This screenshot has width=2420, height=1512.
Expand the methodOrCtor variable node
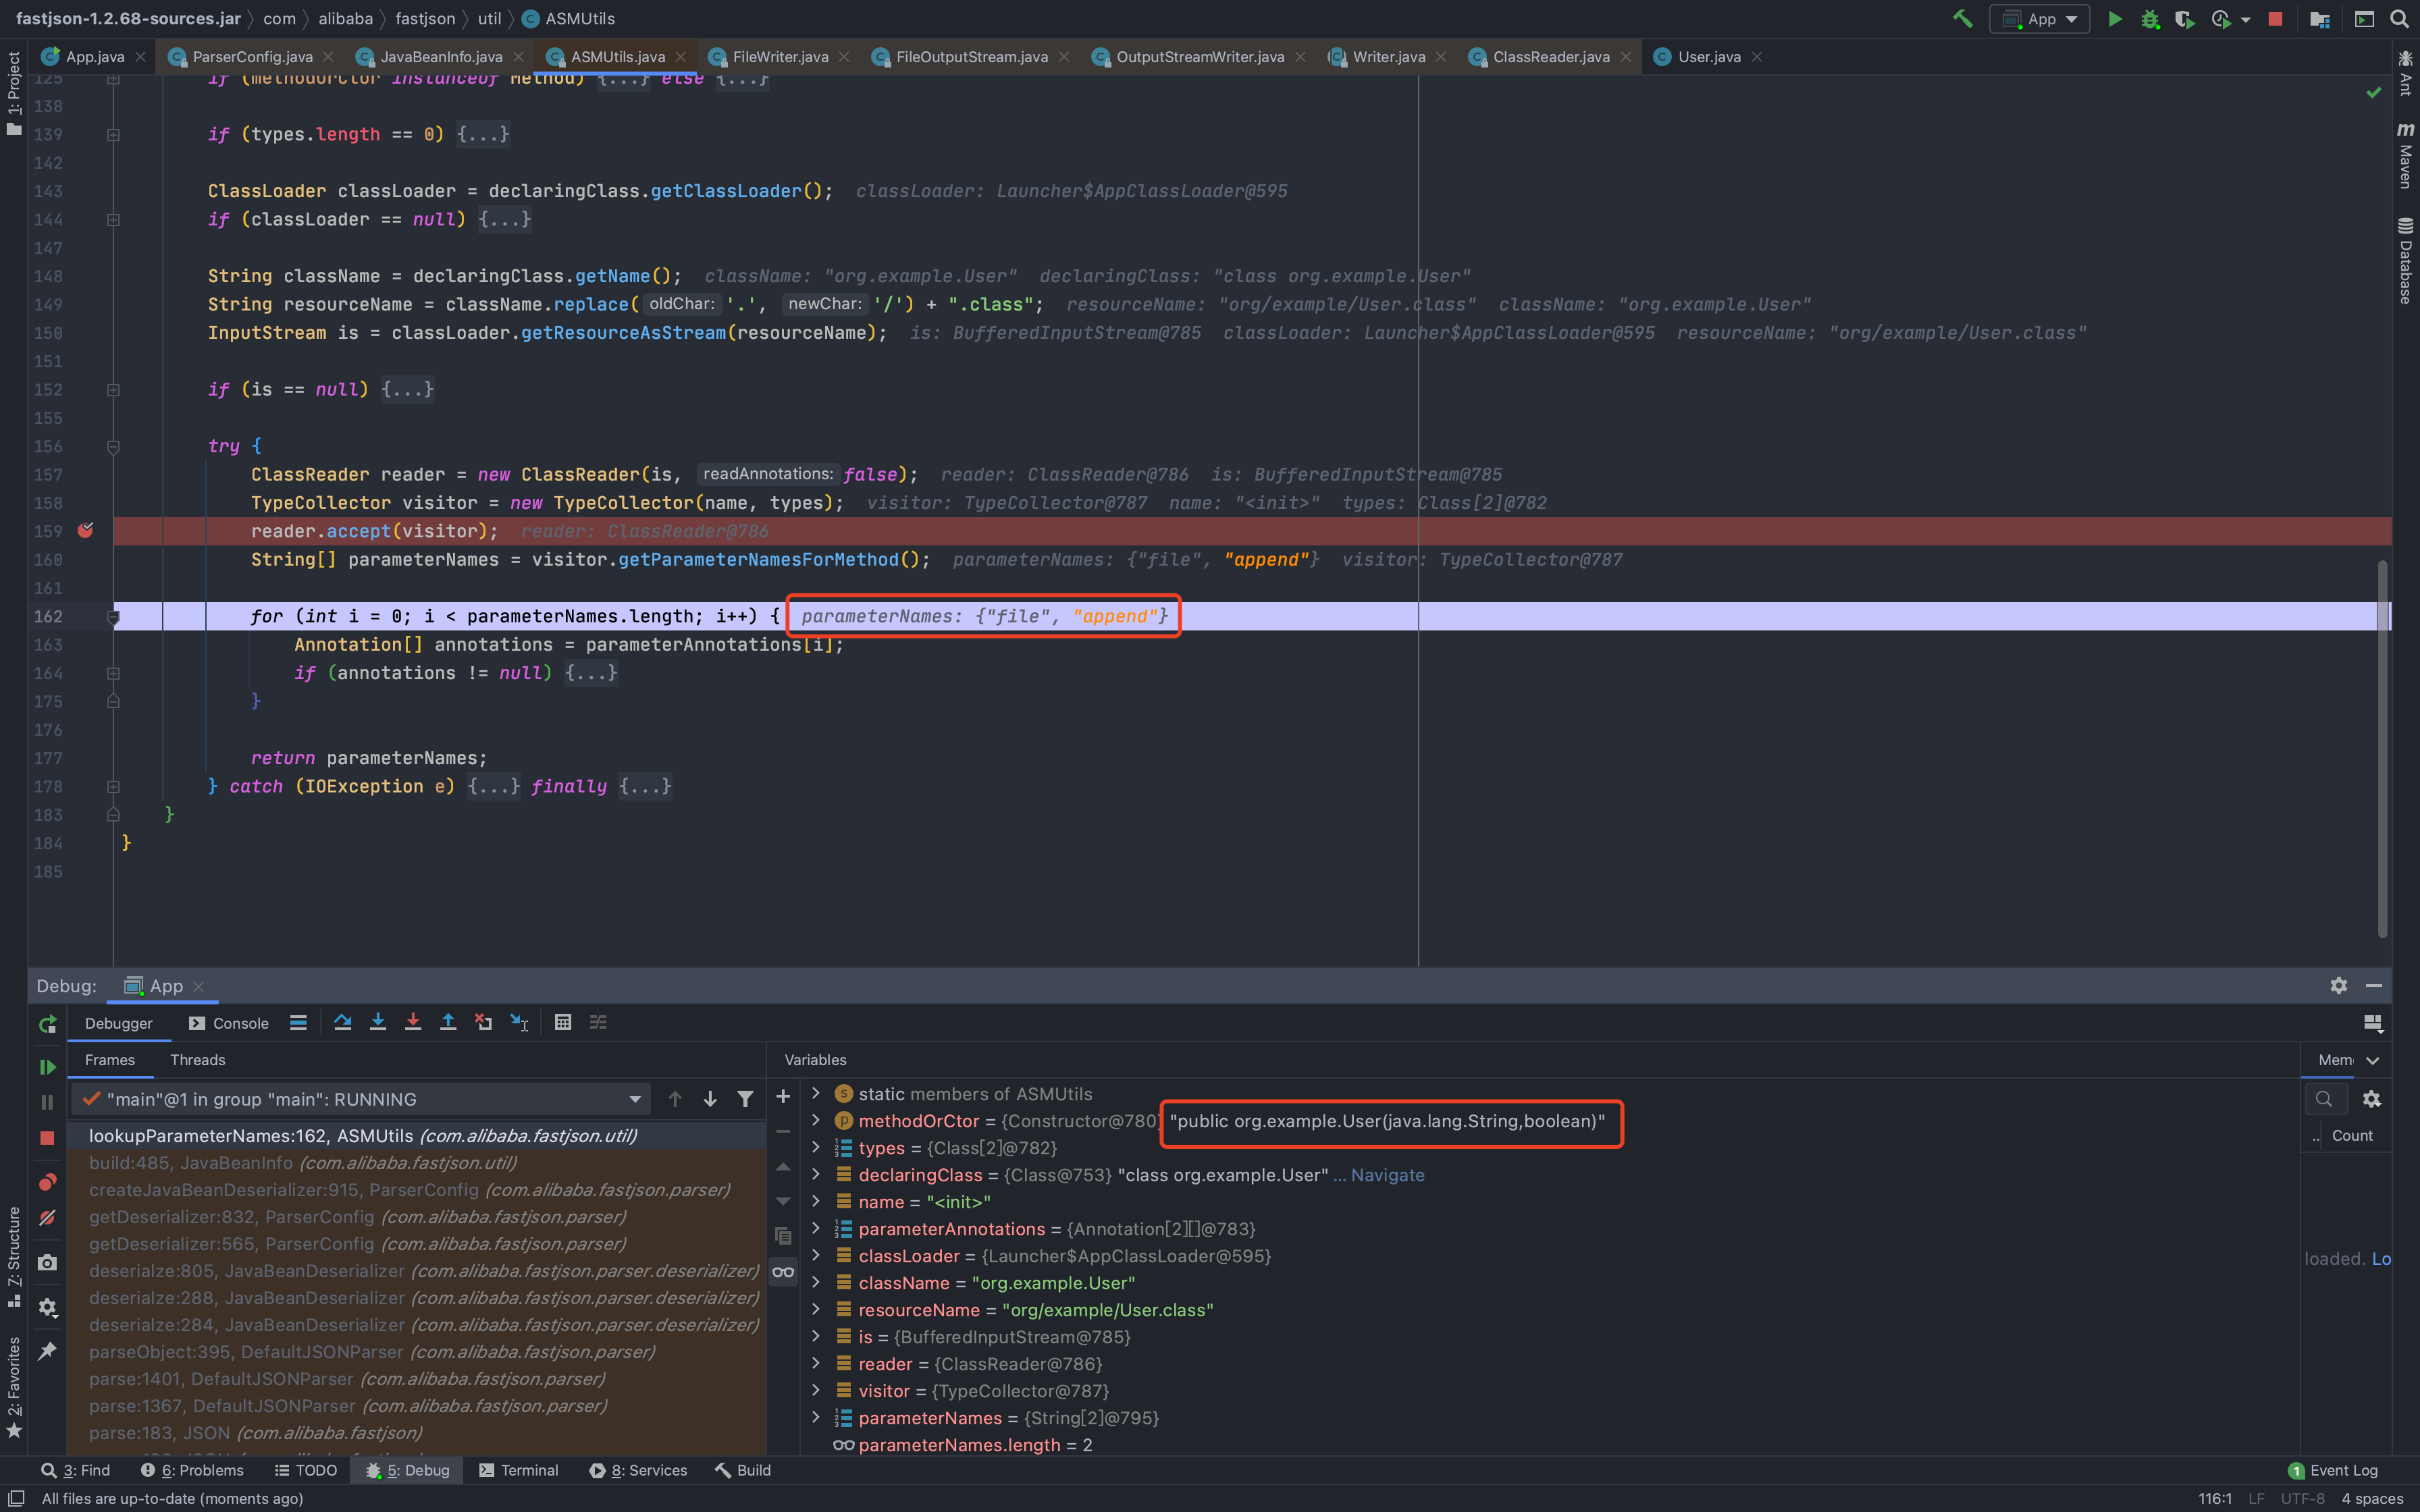[x=816, y=1120]
